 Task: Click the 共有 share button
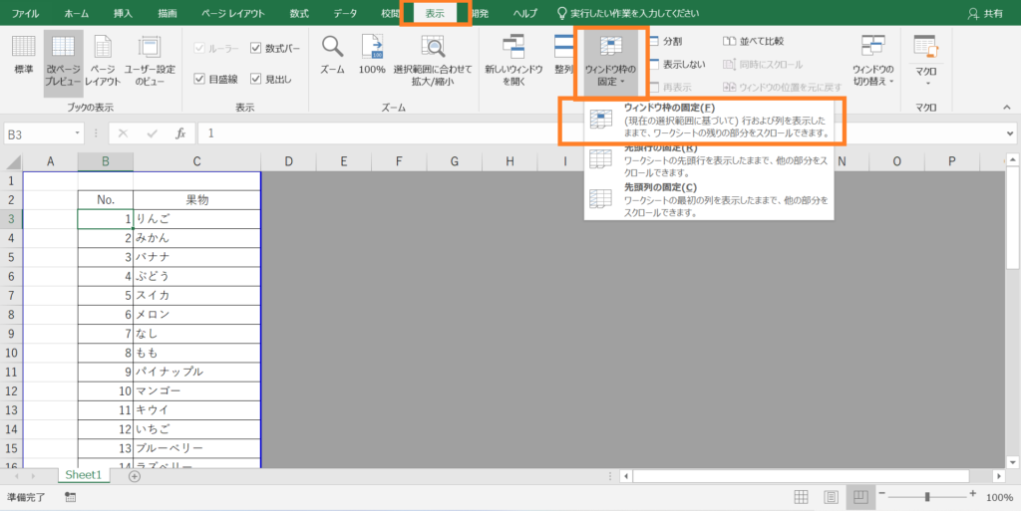point(985,13)
